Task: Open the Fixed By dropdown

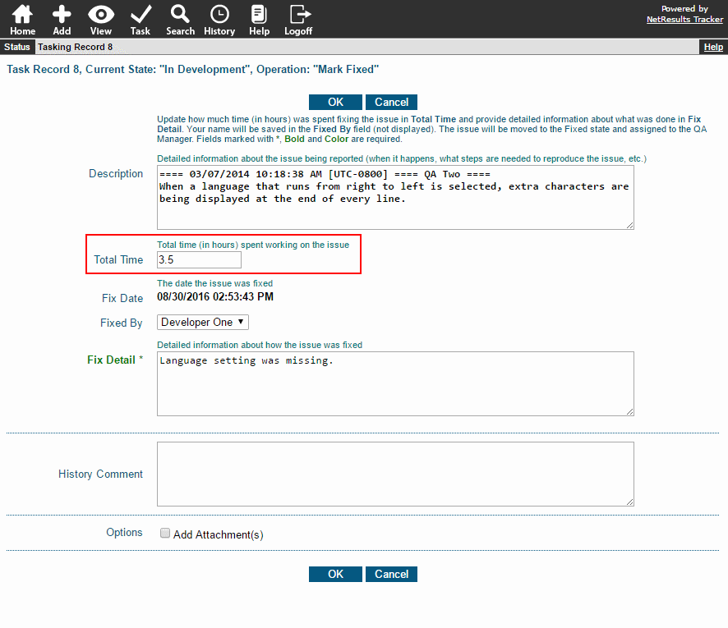Action: 203,323
